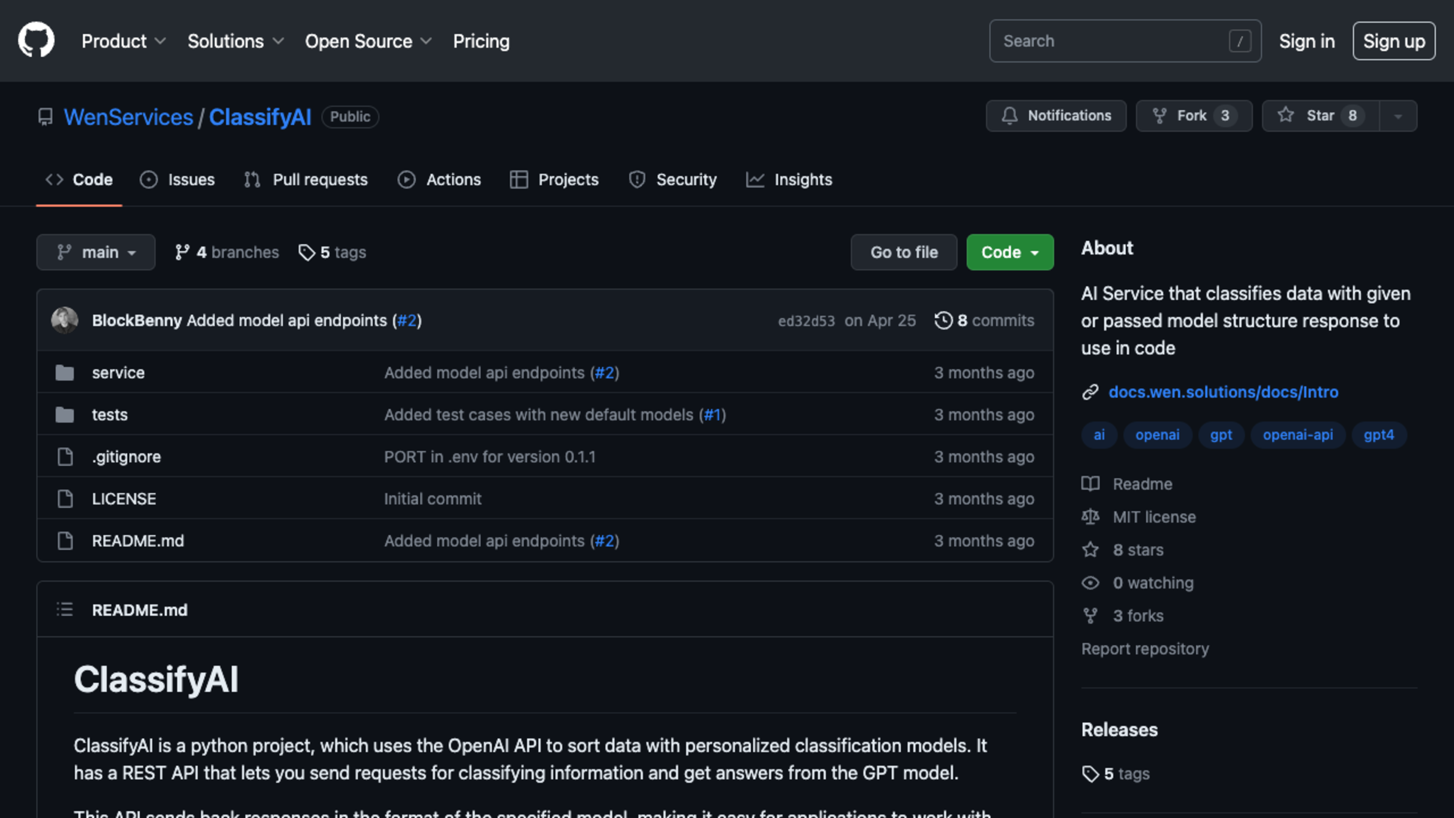The height and width of the screenshot is (818, 1454).
Task: Switch to the Insights tab
Action: (x=789, y=180)
